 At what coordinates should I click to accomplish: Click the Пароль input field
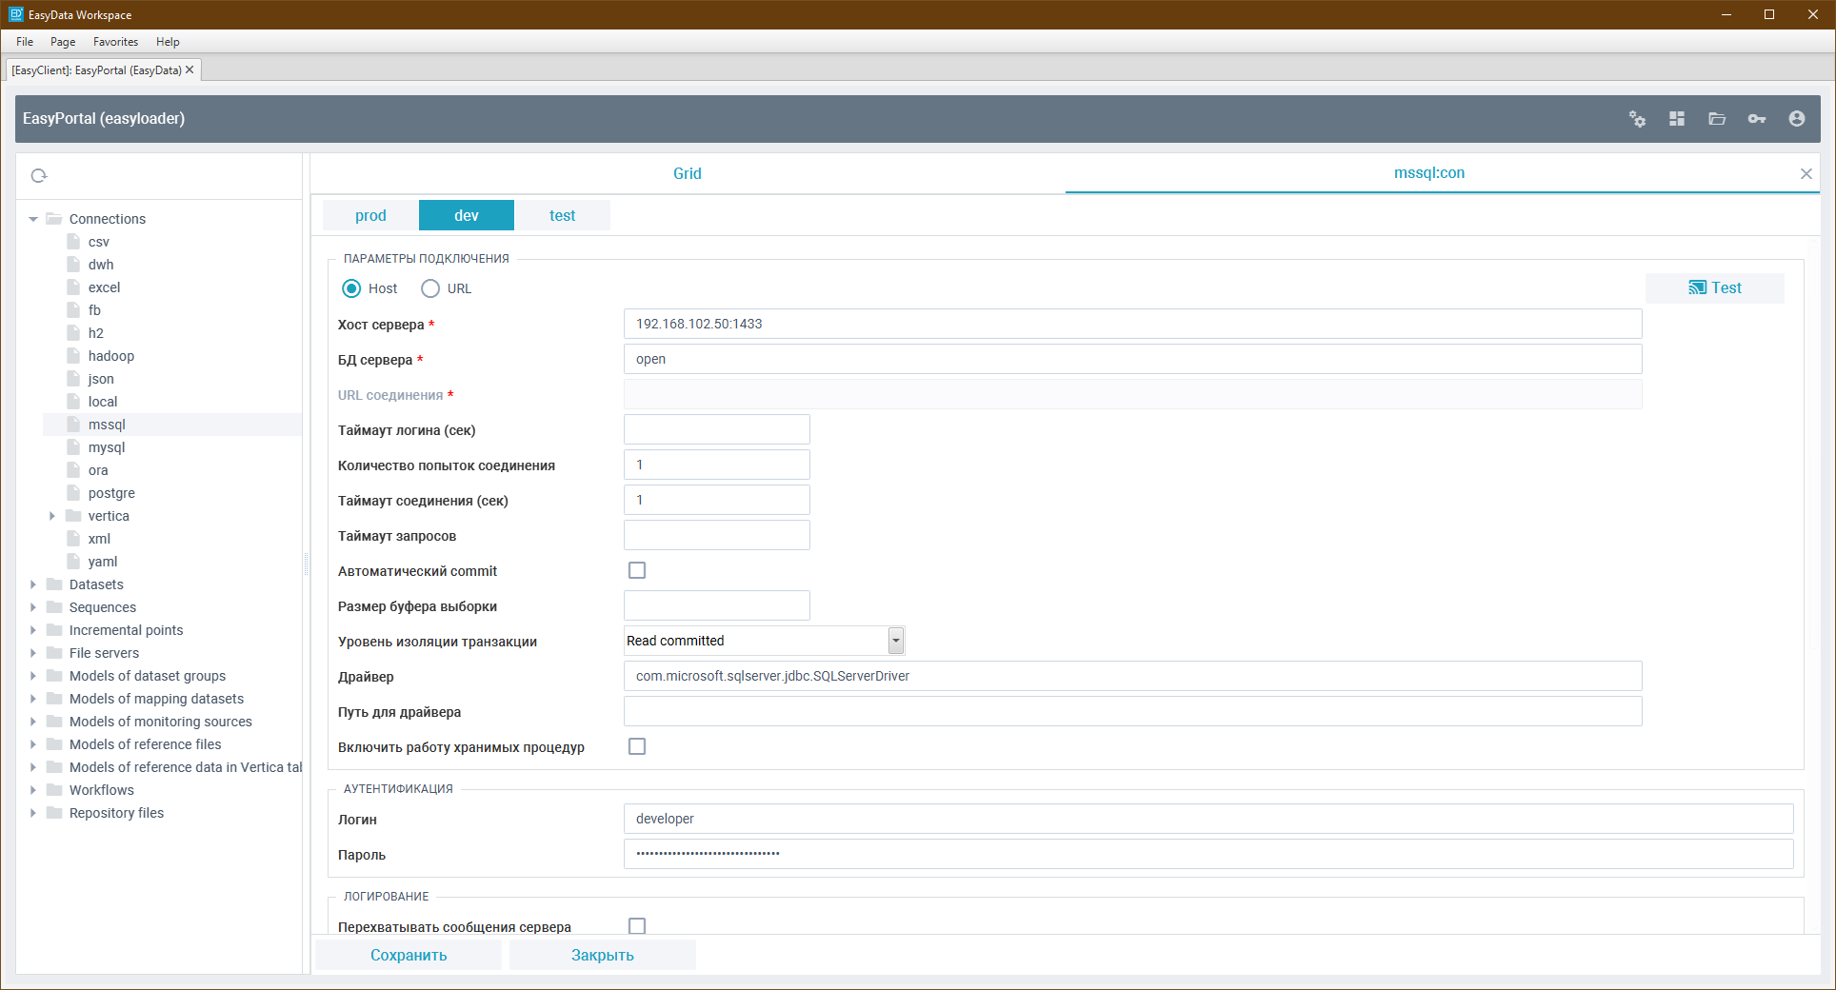(x=1208, y=854)
